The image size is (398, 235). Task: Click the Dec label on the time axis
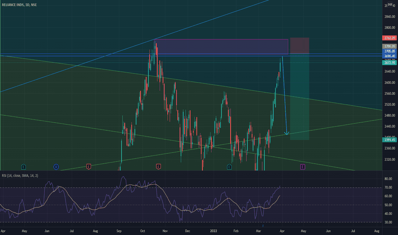click(187, 231)
